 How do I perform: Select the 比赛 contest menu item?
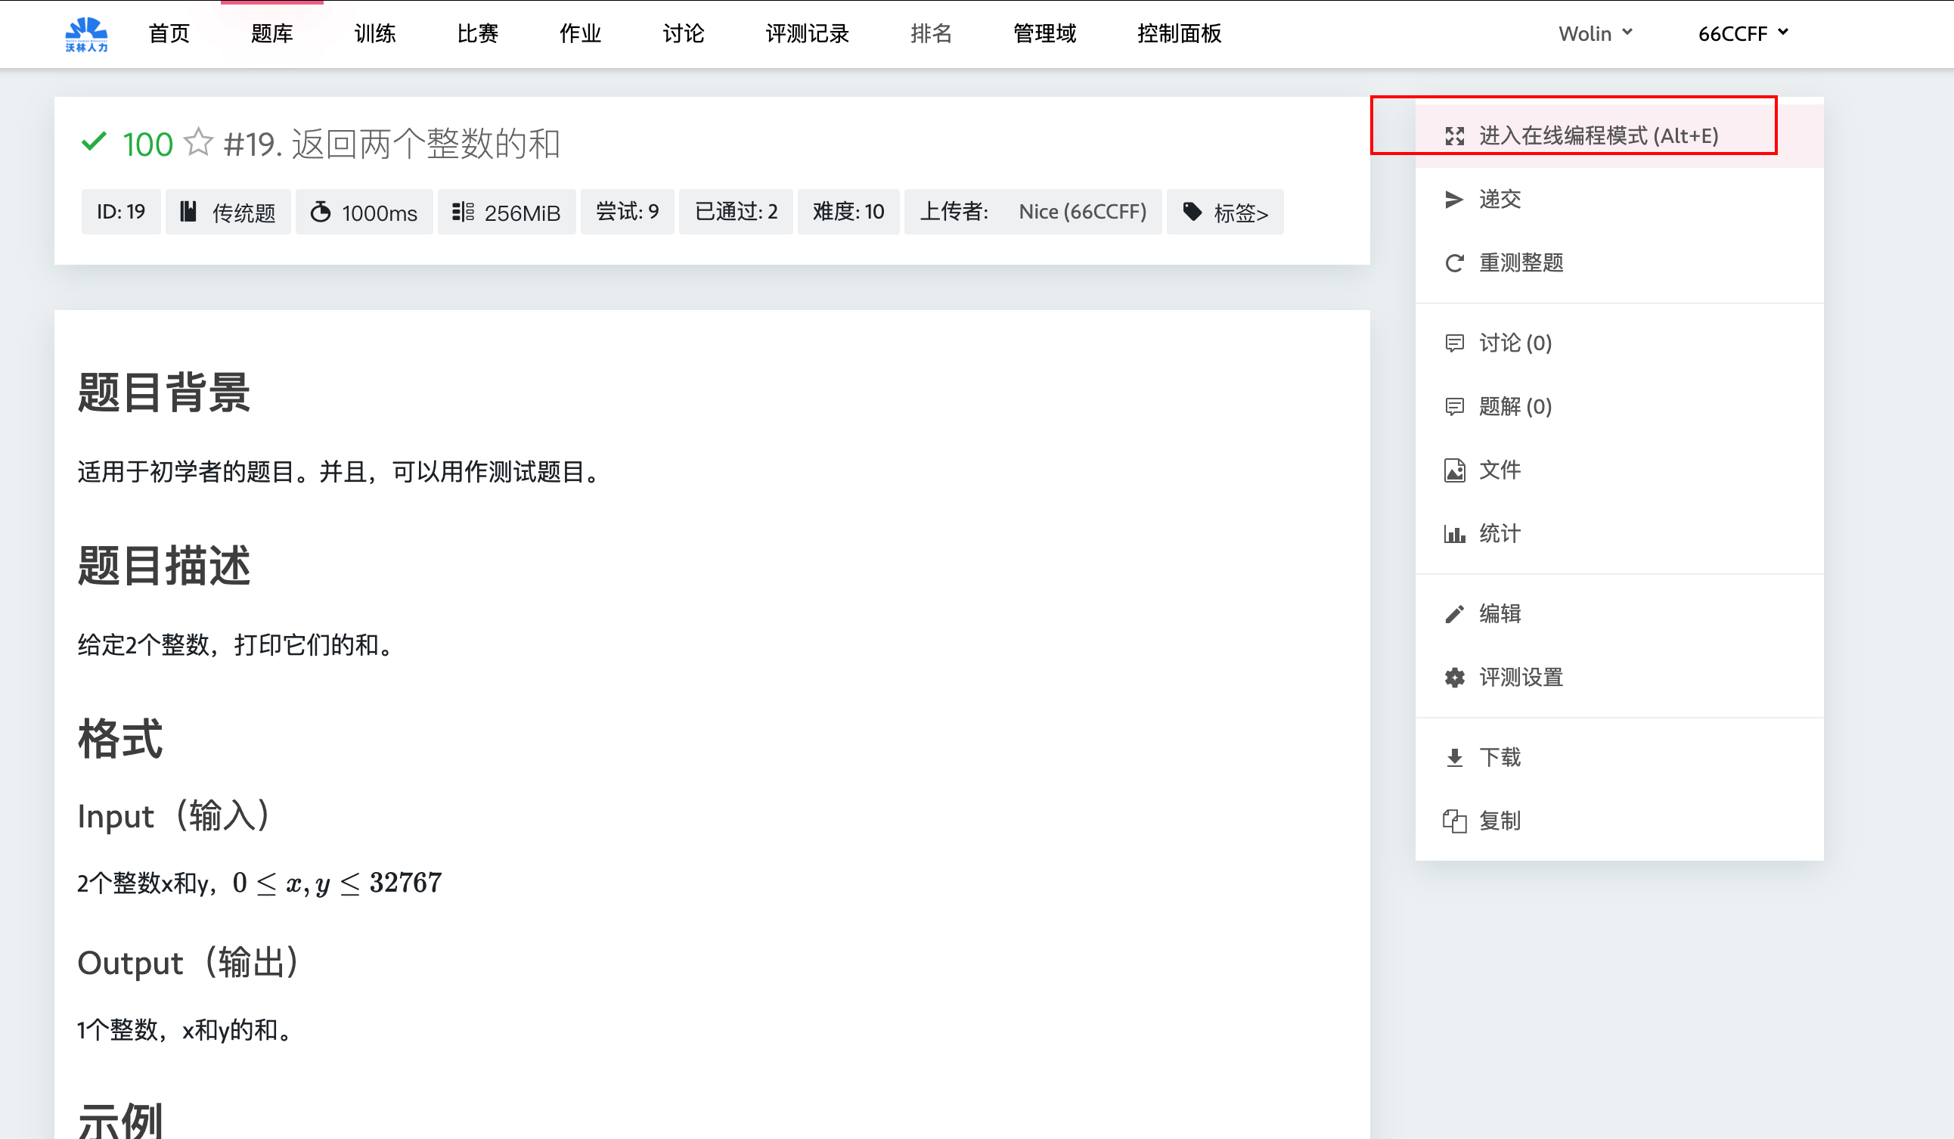tap(477, 34)
